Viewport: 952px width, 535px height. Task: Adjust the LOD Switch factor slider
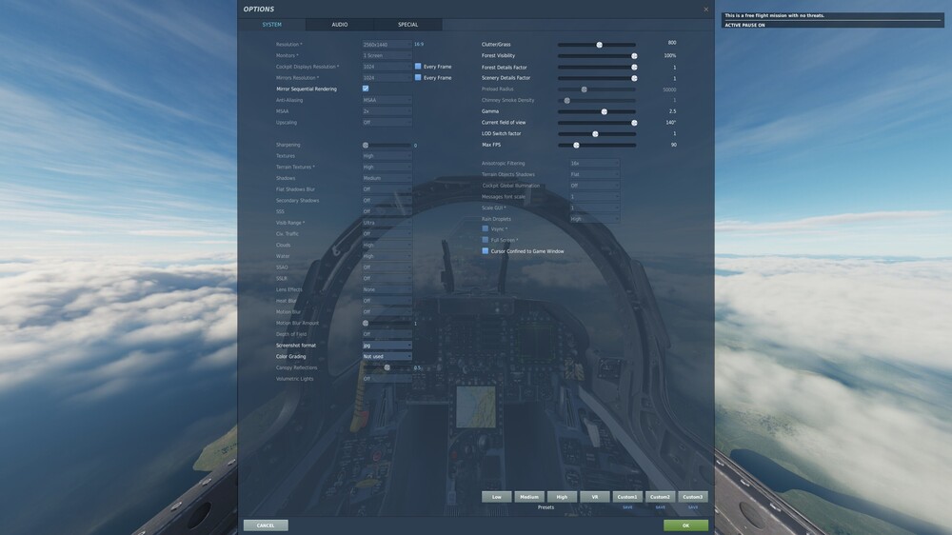[595, 133]
